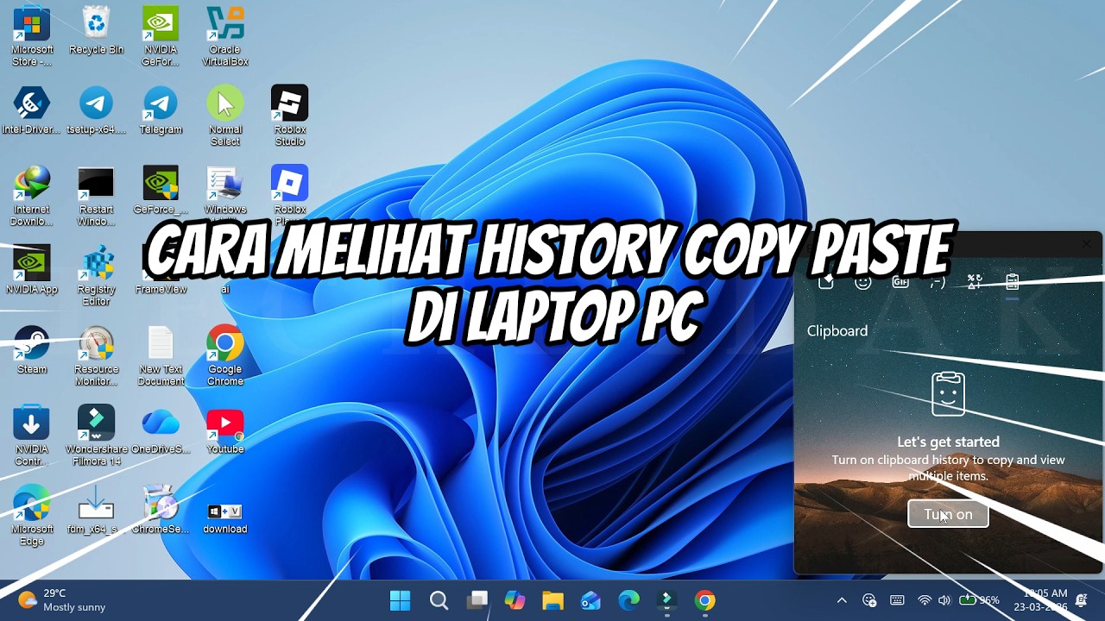Open the Recycle Bin desktop icon
Image resolution: width=1105 pixels, height=621 pixels.
tap(96, 31)
